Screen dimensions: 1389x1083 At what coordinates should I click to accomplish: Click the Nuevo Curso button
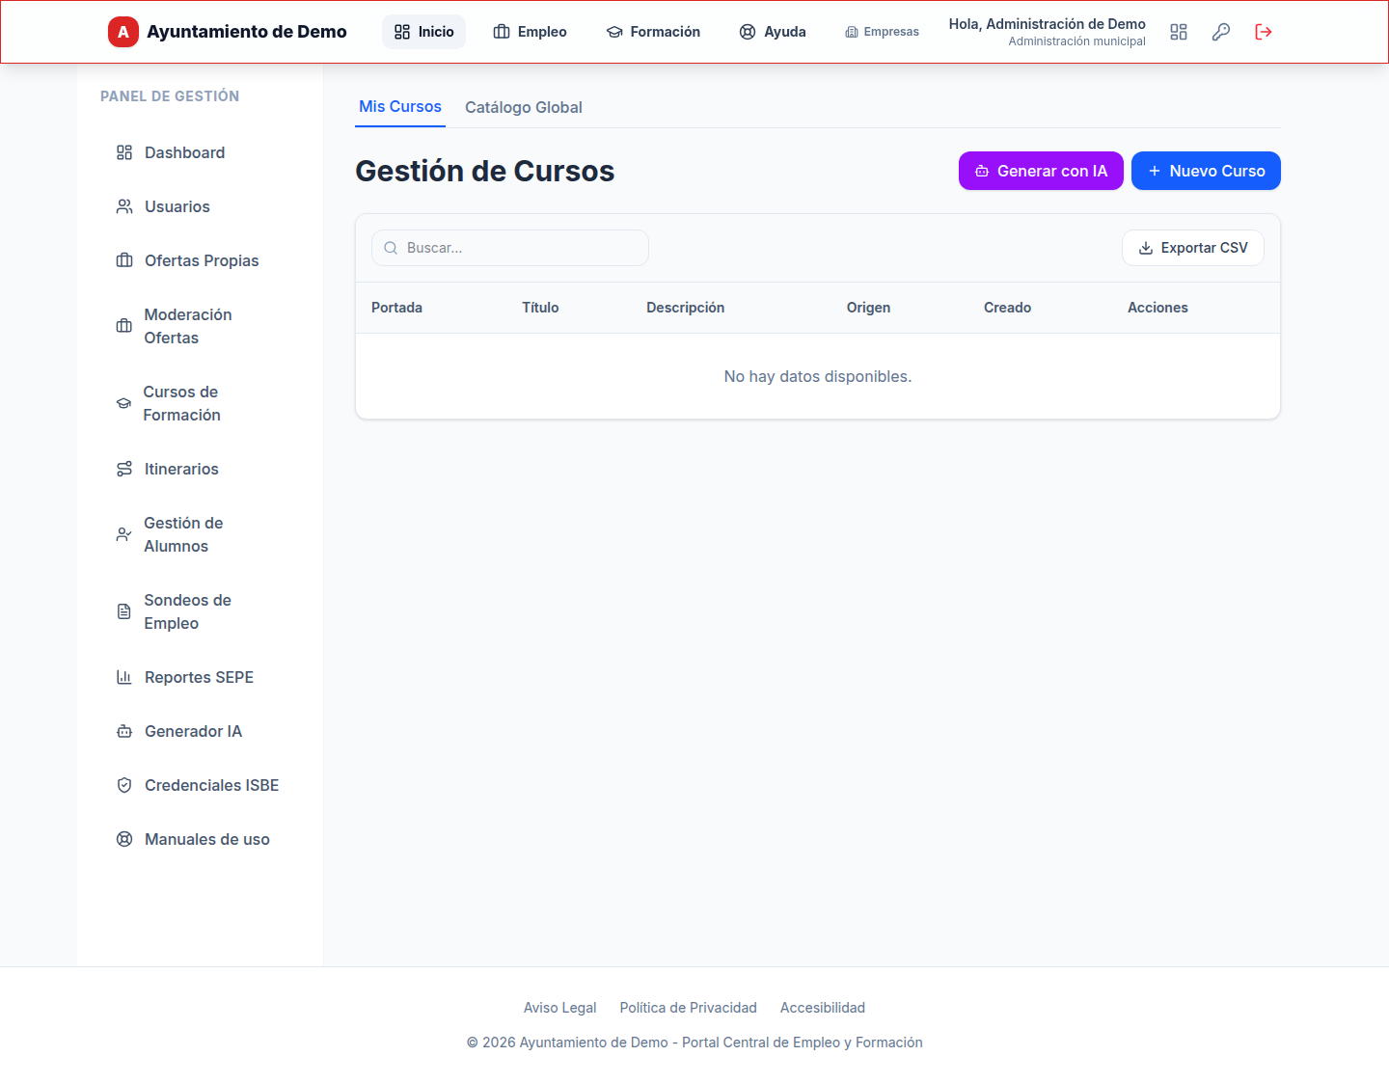(1206, 171)
